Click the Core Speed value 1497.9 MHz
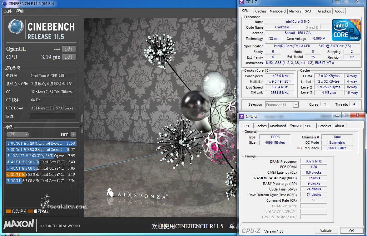Screen dimensions: 367x236 click(280, 76)
